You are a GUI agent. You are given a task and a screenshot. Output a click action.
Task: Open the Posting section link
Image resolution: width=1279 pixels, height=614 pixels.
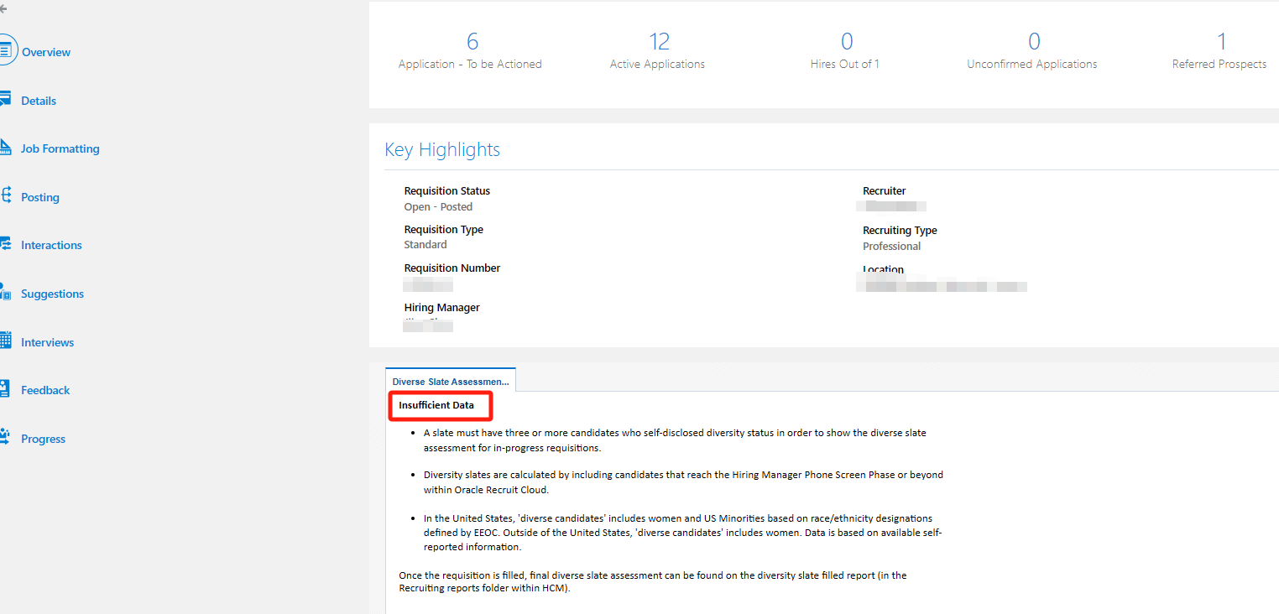tap(40, 197)
